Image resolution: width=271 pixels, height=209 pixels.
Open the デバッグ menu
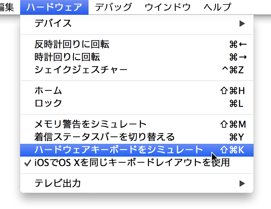(x=113, y=7)
